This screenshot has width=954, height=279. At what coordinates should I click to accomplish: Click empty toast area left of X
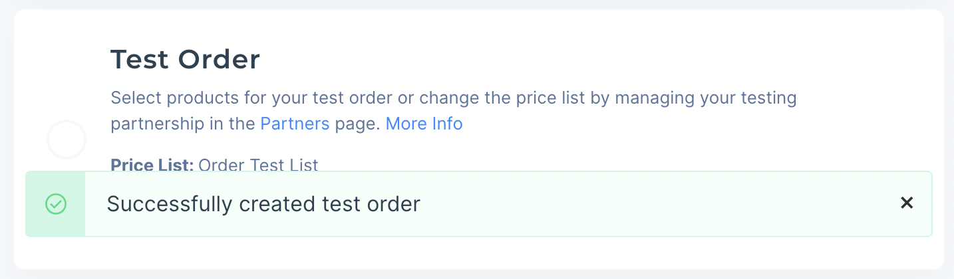click(x=665, y=204)
